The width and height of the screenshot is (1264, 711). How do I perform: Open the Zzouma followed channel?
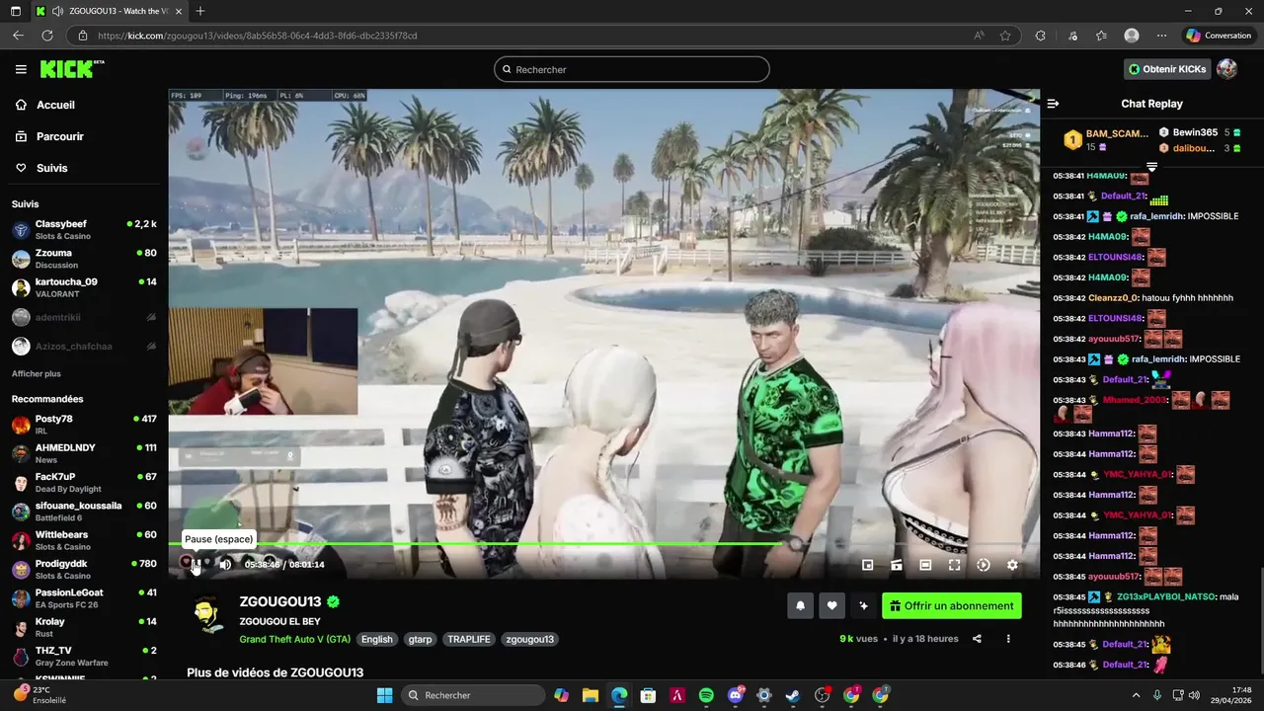point(84,259)
